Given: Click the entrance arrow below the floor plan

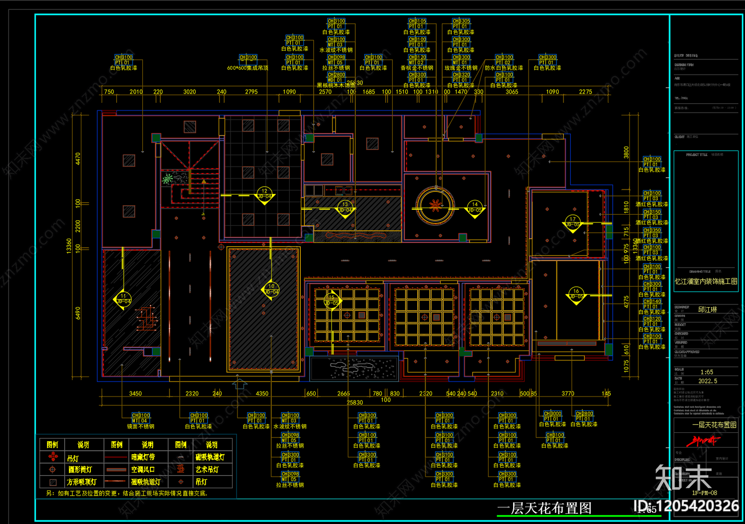Looking at the screenshot, I should pos(240,383).
